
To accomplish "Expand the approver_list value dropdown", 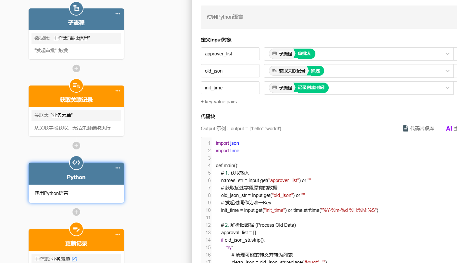I will (x=447, y=54).
